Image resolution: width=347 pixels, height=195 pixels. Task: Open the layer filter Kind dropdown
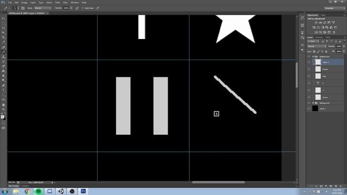tap(313, 41)
